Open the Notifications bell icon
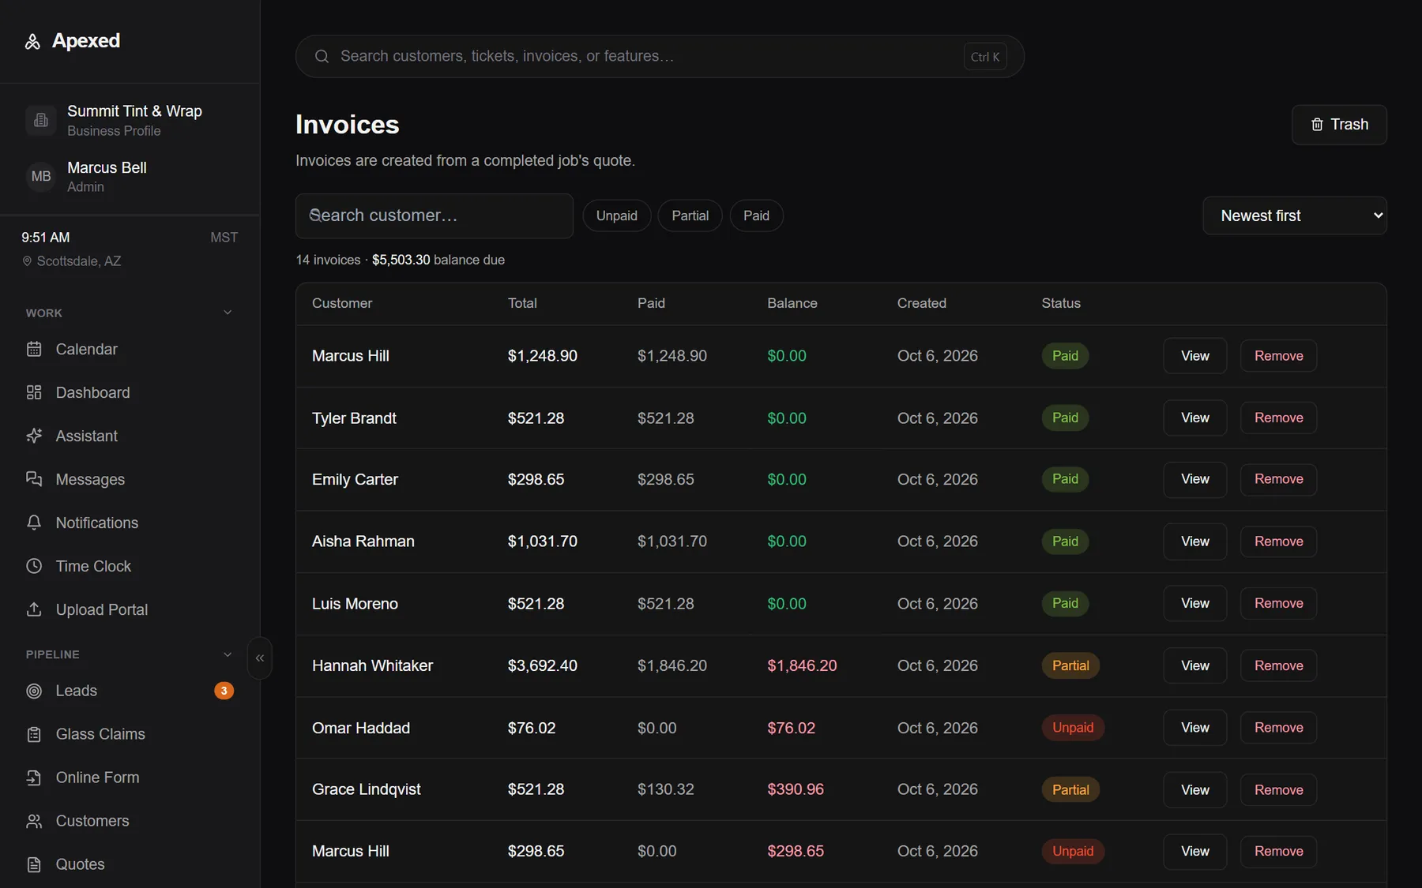 click(34, 523)
